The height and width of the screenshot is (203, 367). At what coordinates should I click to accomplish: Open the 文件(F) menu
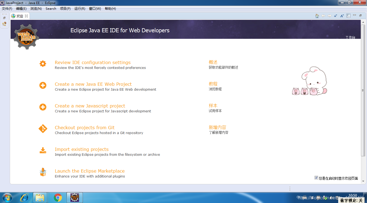(7, 9)
